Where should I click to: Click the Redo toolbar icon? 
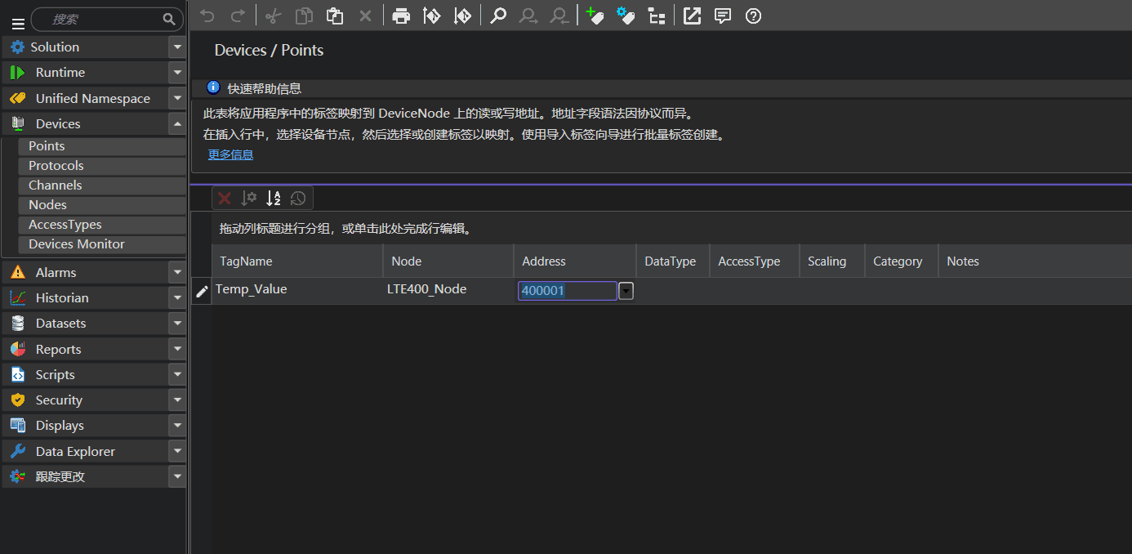(238, 16)
